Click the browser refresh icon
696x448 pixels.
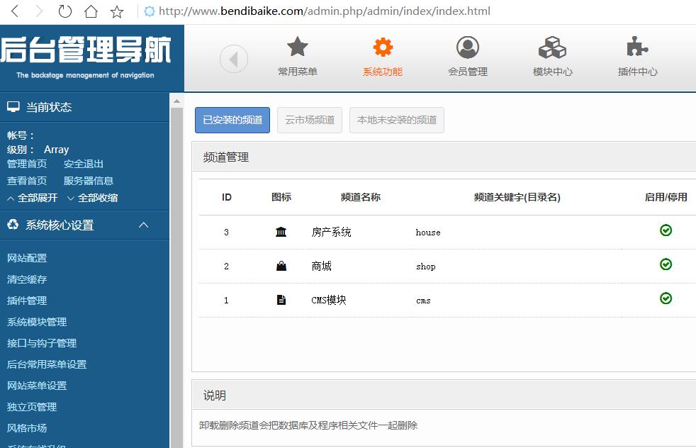click(x=64, y=11)
